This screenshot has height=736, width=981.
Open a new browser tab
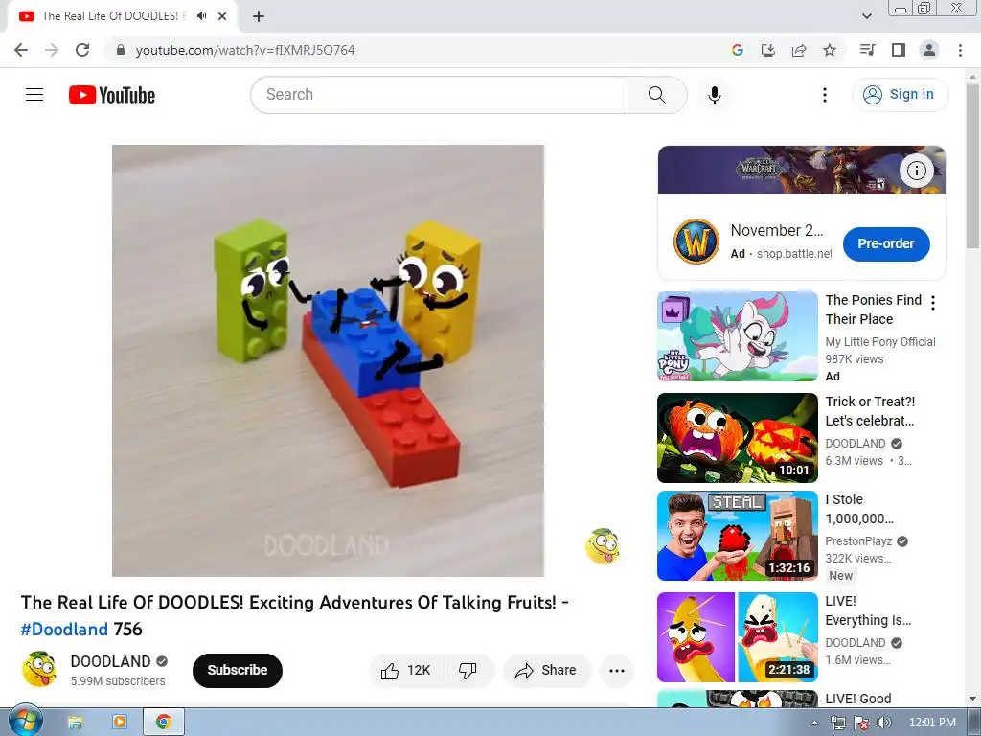(x=259, y=16)
